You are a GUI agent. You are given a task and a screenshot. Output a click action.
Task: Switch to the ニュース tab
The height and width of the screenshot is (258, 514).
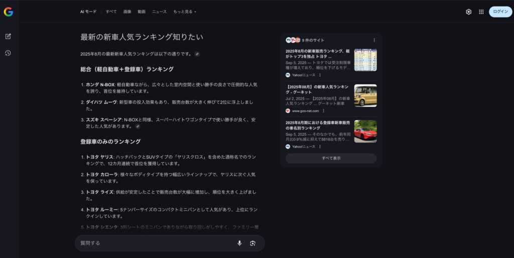click(x=159, y=12)
